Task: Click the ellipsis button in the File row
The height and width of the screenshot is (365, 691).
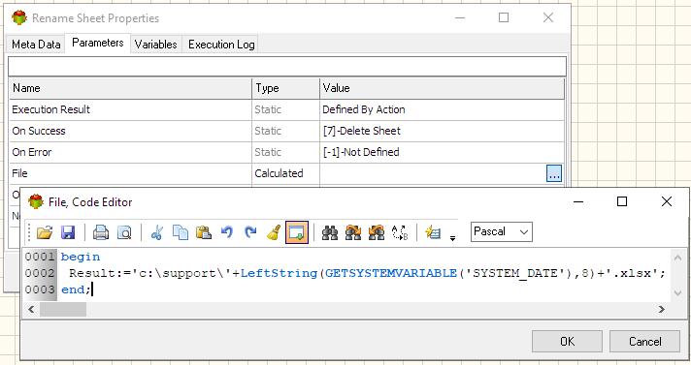Action: (x=554, y=173)
